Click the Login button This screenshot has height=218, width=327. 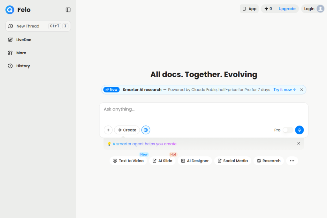pos(309,9)
